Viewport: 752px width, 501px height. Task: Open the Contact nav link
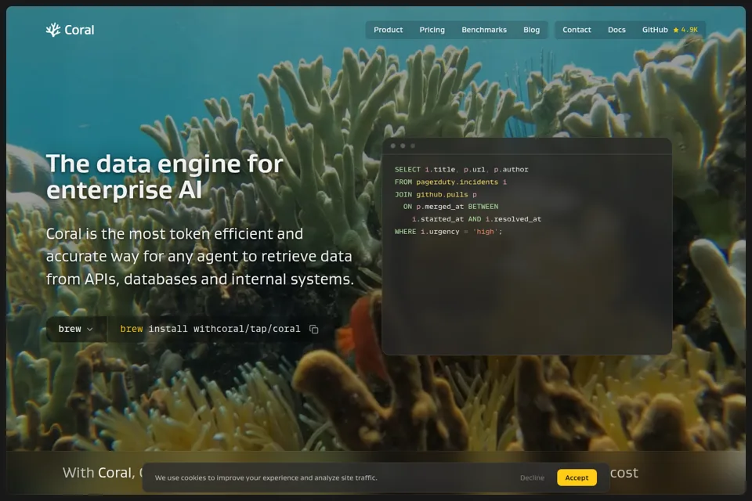pos(577,30)
